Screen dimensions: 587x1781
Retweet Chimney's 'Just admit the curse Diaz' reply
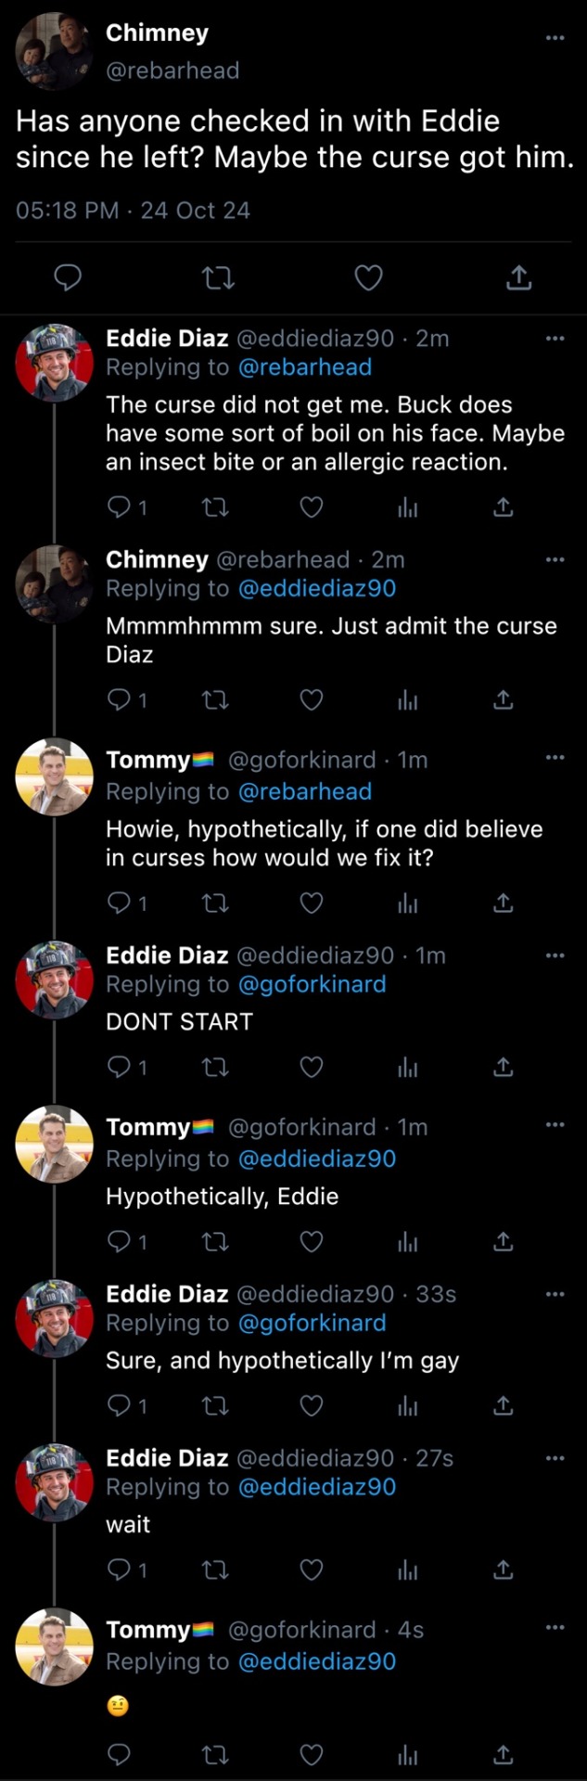point(215,699)
